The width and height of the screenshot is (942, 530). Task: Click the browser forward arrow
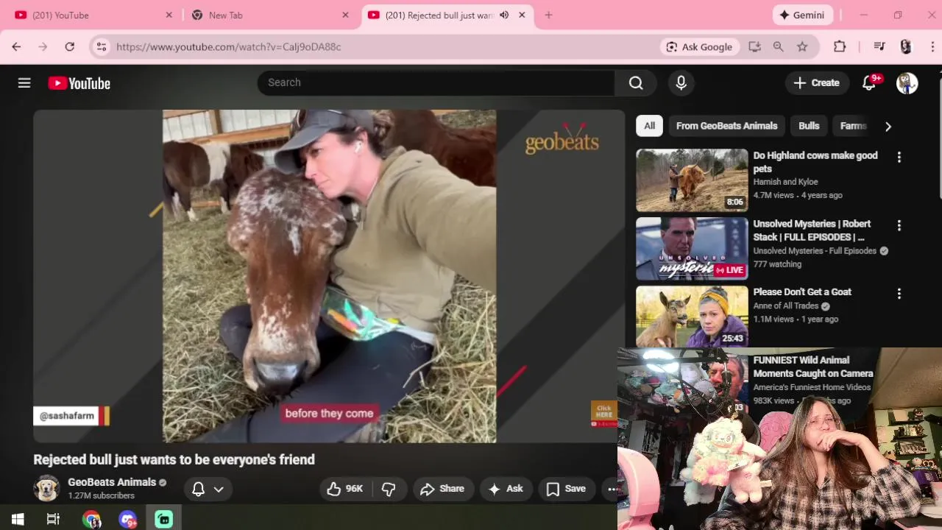click(x=43, y=46)
